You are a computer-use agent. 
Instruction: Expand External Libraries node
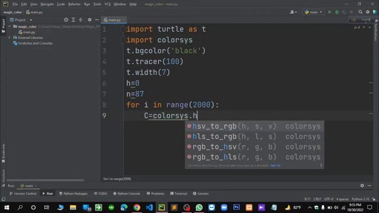9,37
